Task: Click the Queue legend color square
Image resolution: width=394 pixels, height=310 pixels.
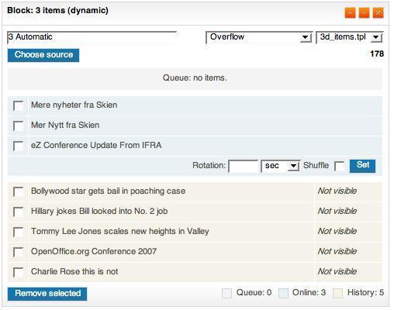Action: click(226, 293)
